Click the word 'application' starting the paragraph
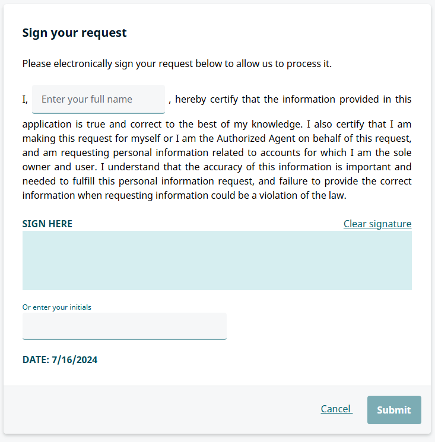This screenshot has height=442, width=435. point(47,125)
